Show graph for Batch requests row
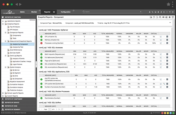Viewport: 176px width, 115px height. click(161, 54)
